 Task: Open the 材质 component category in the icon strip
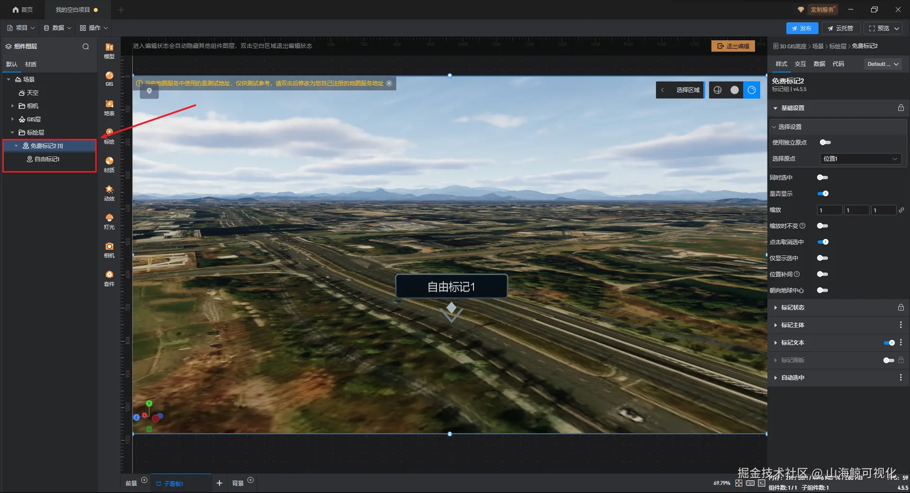[109, 164]
